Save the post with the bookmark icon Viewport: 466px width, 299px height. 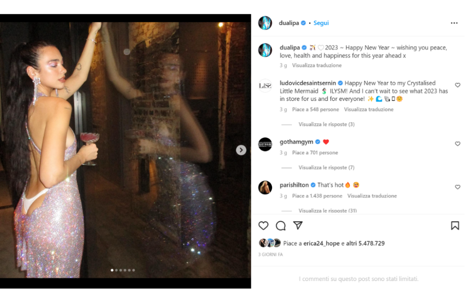click(455, 226)
